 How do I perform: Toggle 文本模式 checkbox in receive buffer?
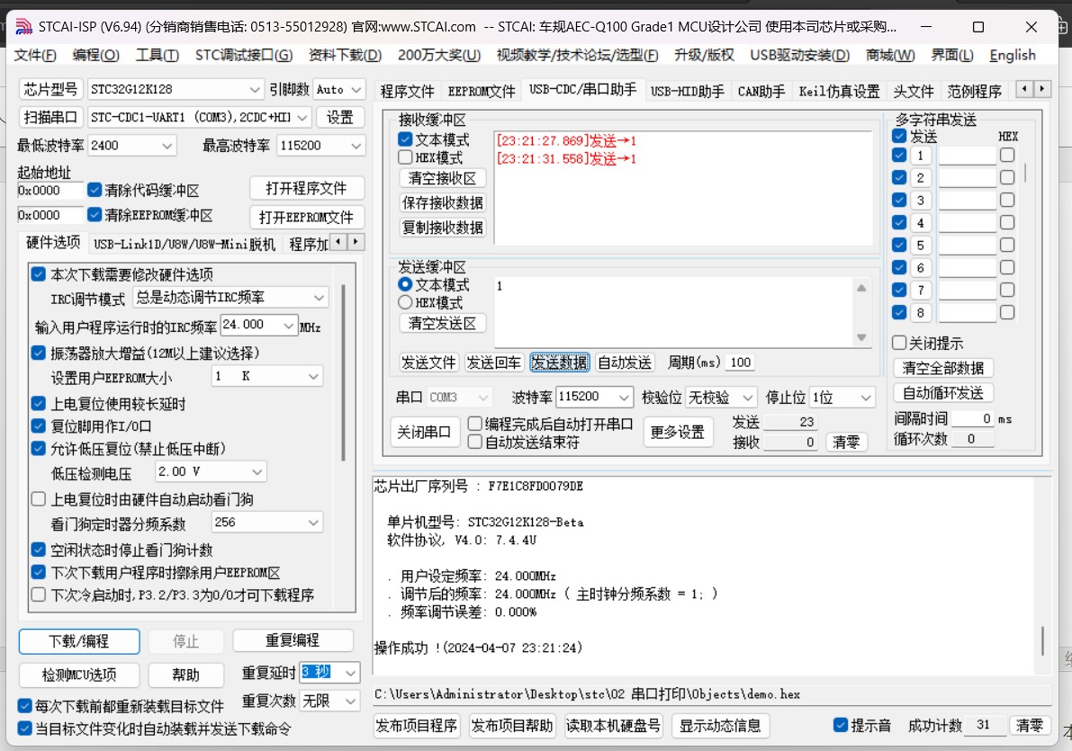tap(405, 139)
